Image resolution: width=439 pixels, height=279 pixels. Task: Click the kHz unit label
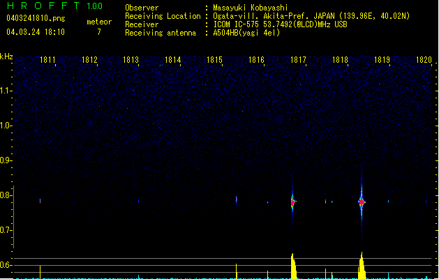[x=7, y=56]
